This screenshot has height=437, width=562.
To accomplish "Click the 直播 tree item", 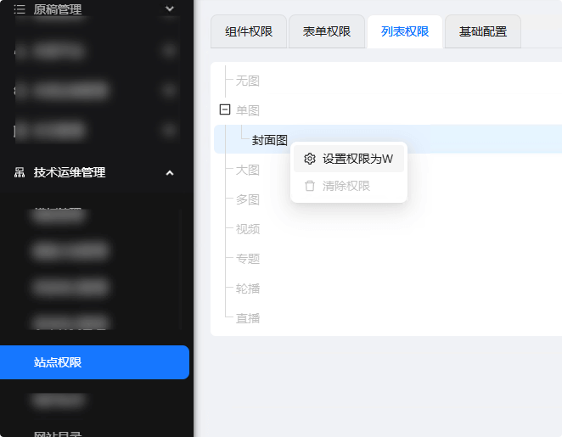I will pos(247,318).
